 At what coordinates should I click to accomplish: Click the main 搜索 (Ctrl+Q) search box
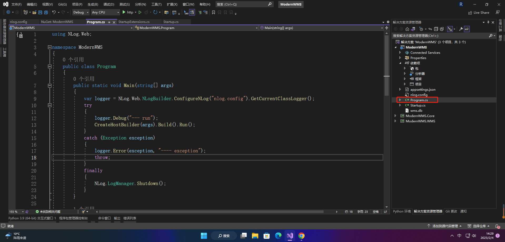coord(244,4)
